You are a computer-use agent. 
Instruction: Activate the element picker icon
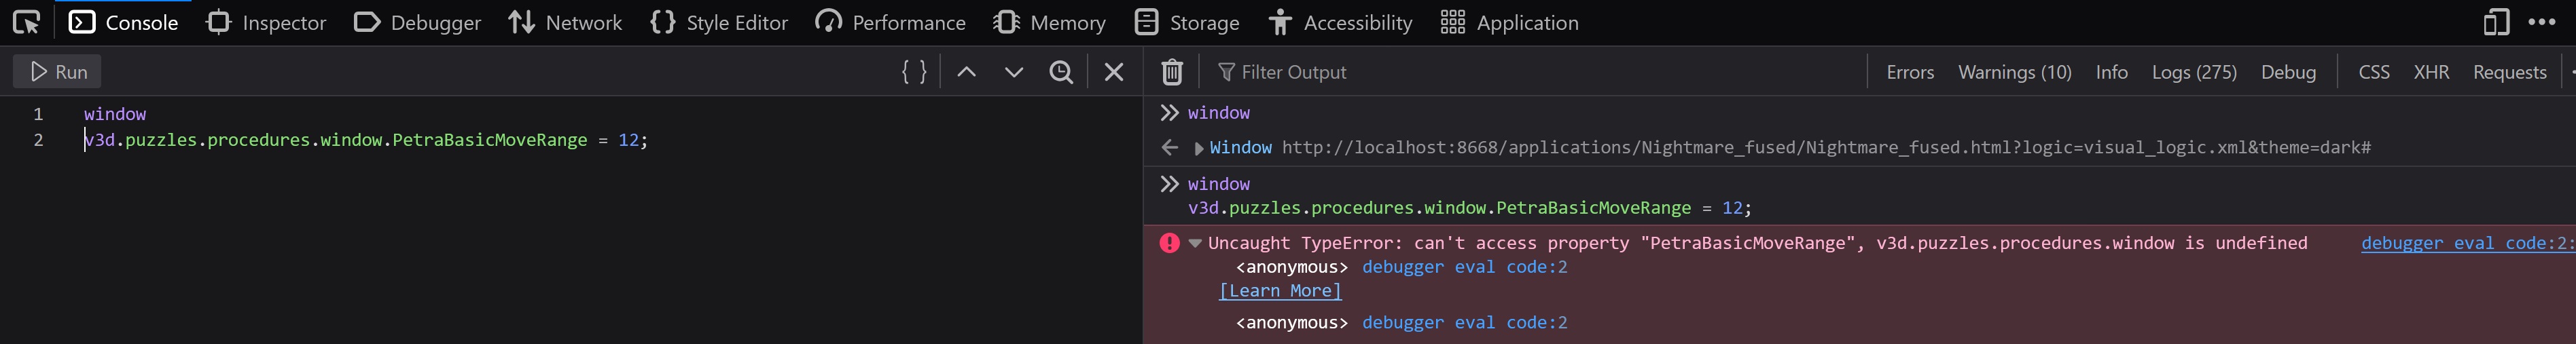[x=27, y=22]
